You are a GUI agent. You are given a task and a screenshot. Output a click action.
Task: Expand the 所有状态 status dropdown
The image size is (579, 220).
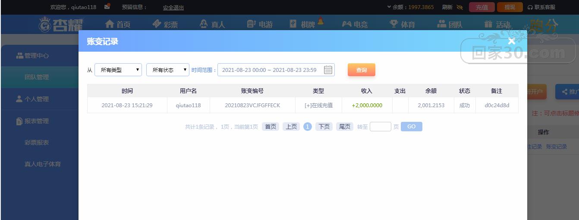pyautogui.click(x=168, y=70)
